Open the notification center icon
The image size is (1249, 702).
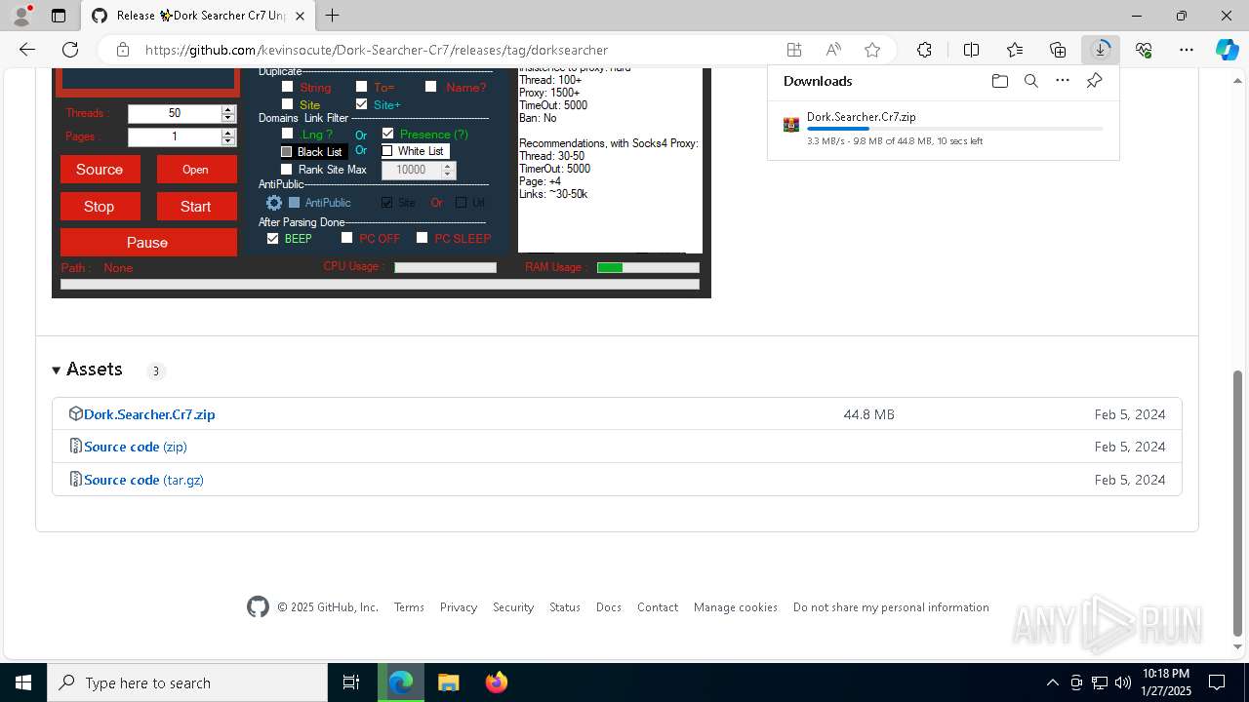1217,682
